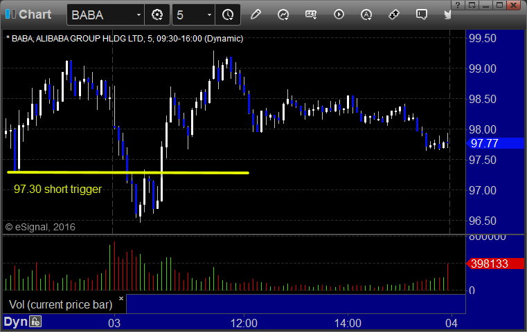527x332 pixels.
Task: Share chart via Twitter bird icon
Action: click(x=447, y=15)
